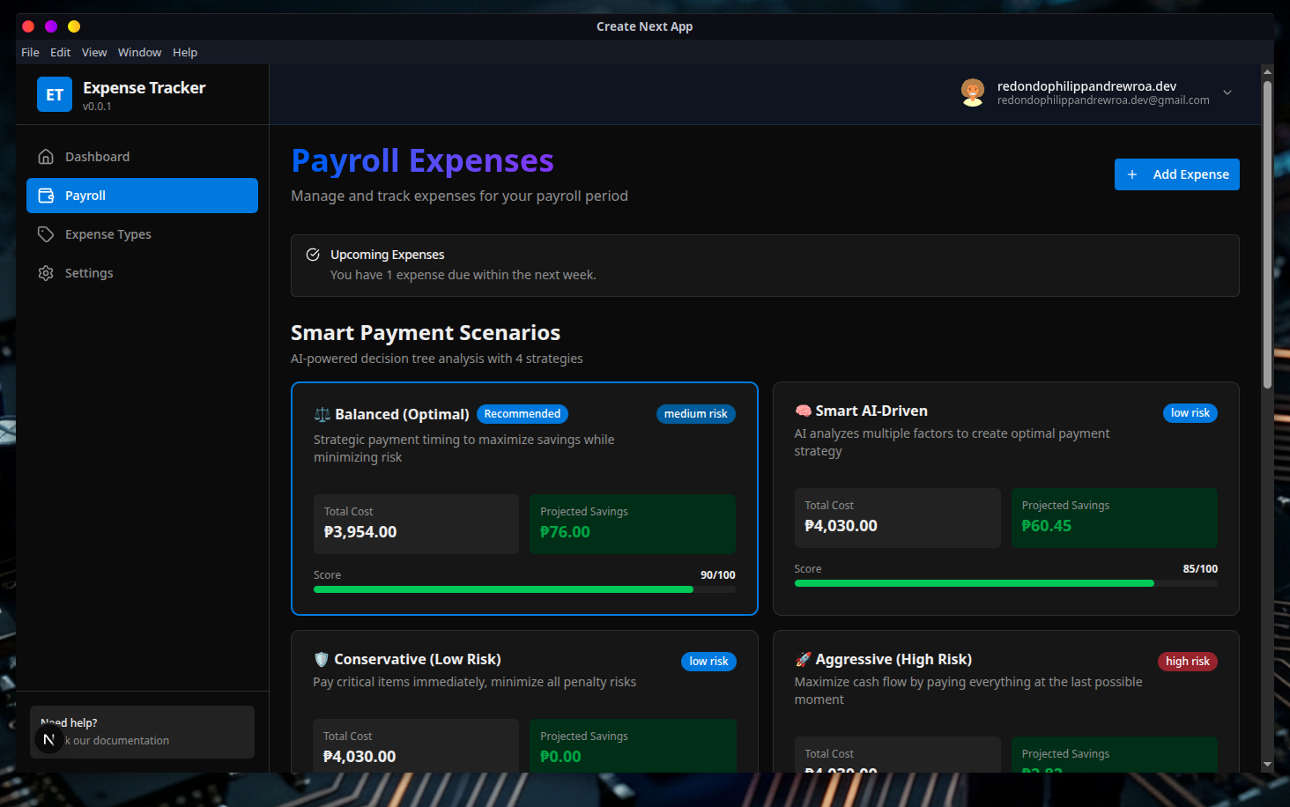
Task: Click the user avatar picture
Action: [973, 93]
